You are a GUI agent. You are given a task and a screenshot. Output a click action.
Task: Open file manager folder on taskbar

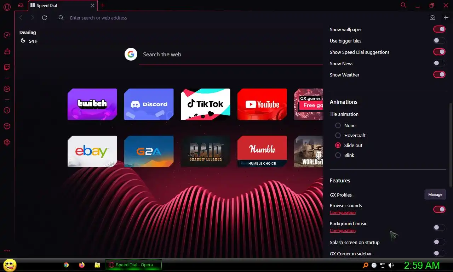97,265
